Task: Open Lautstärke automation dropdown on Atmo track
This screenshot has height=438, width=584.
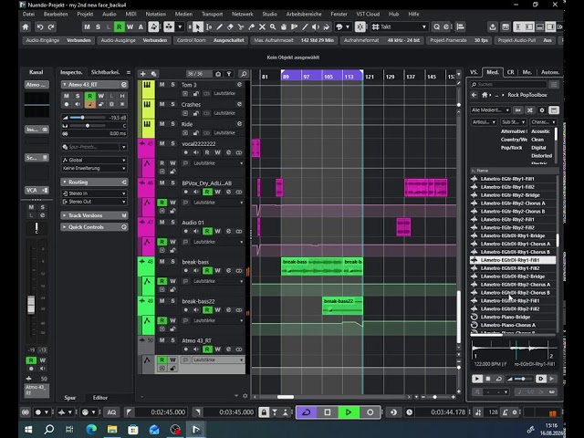Action: coord(218,360)
